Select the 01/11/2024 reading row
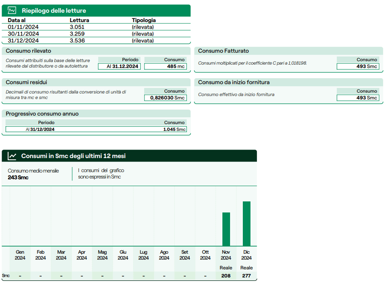384x283 pixels. point(23,27)
